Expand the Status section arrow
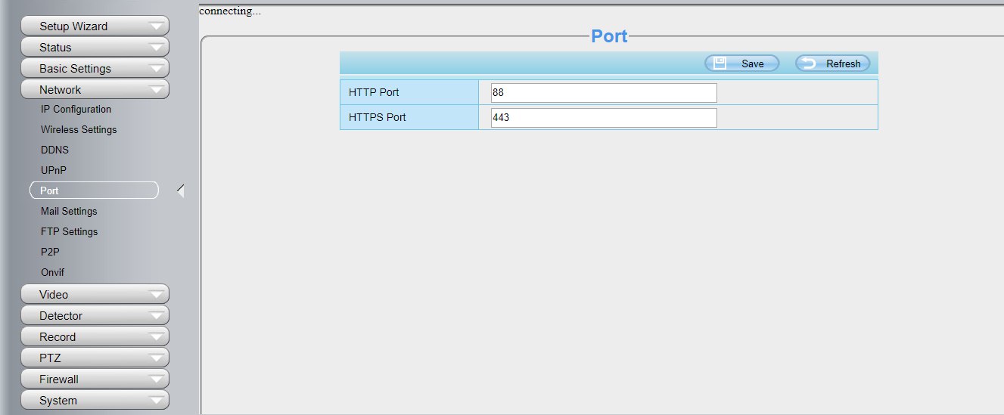The image size is (1004, 415). pyautogui.click(x=157, y=48)
